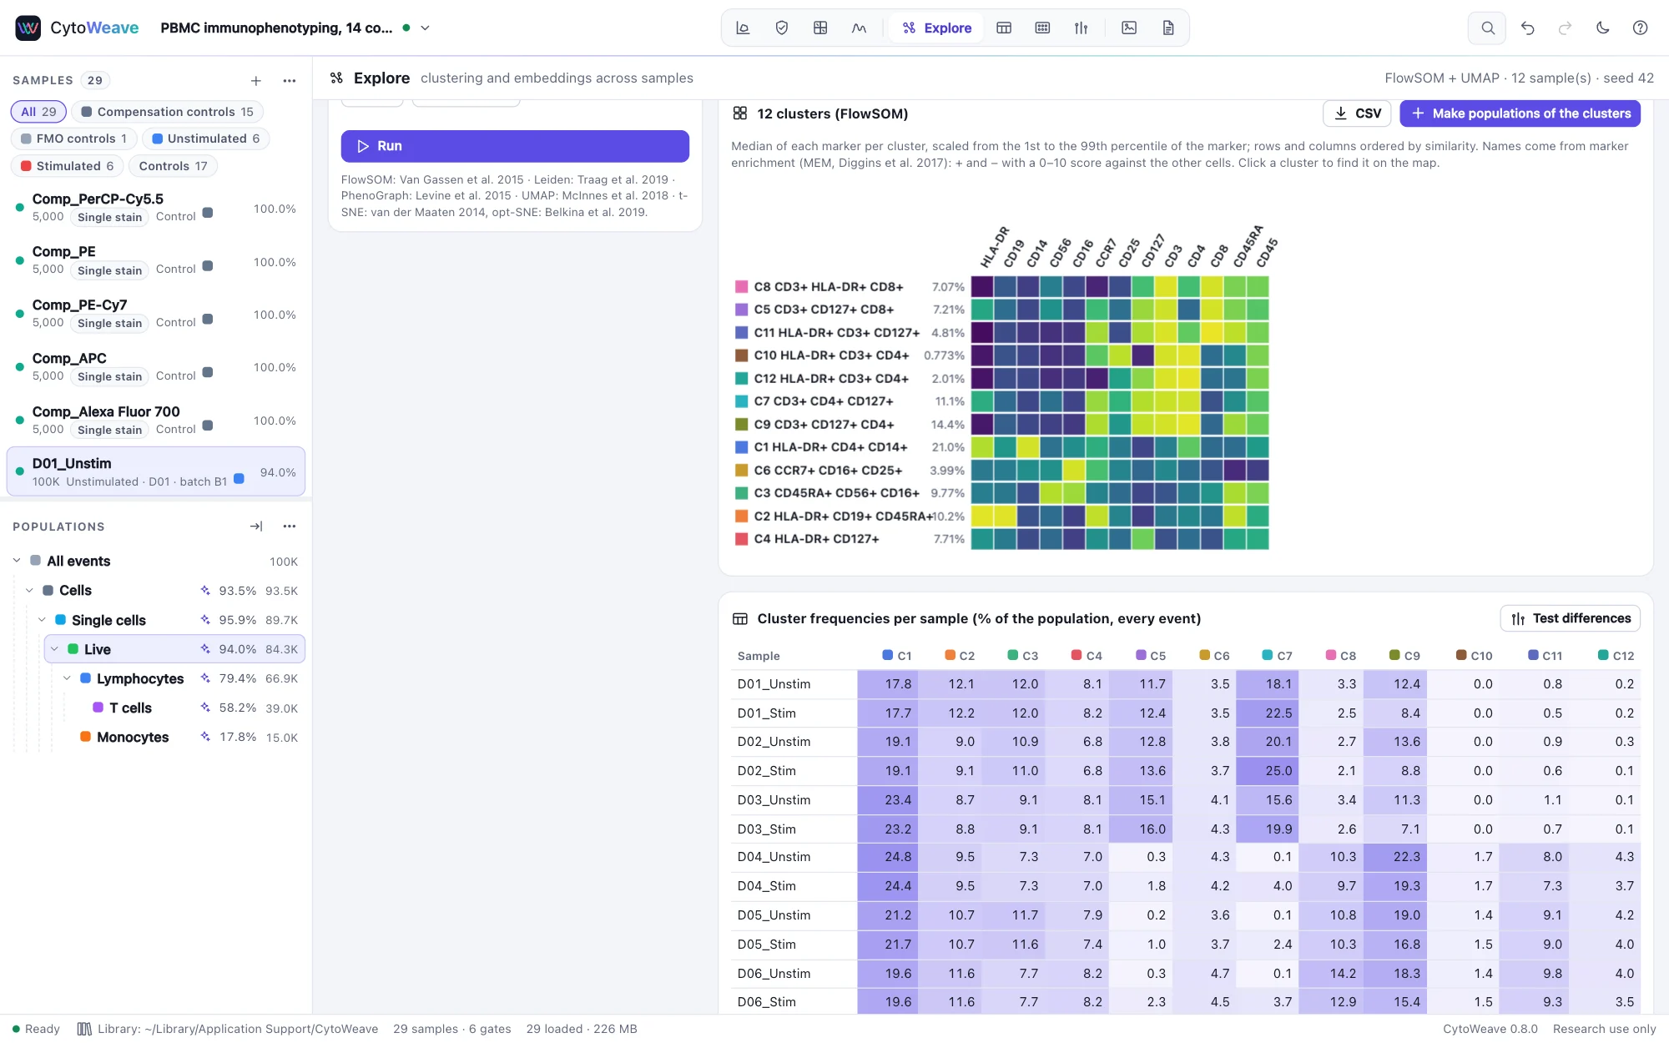Viewport: 1669px width, 1043px height.
Task: Collapse the Live population node
Action: pyautogui.click(x=54, y=649)
